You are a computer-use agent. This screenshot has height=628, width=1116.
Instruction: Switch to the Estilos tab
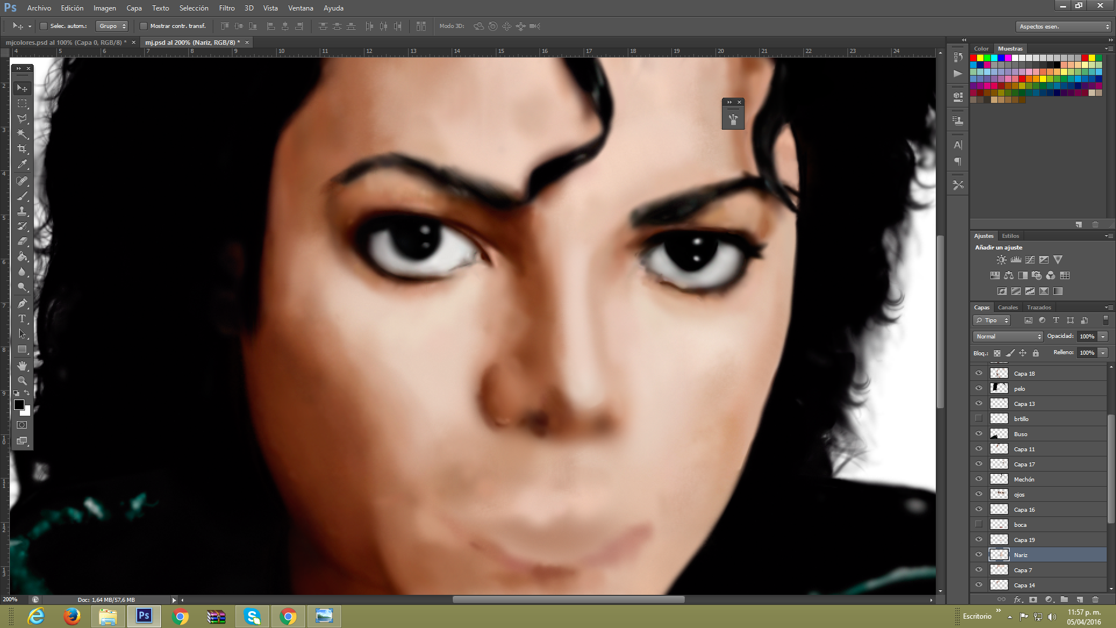pos(1010,235)
